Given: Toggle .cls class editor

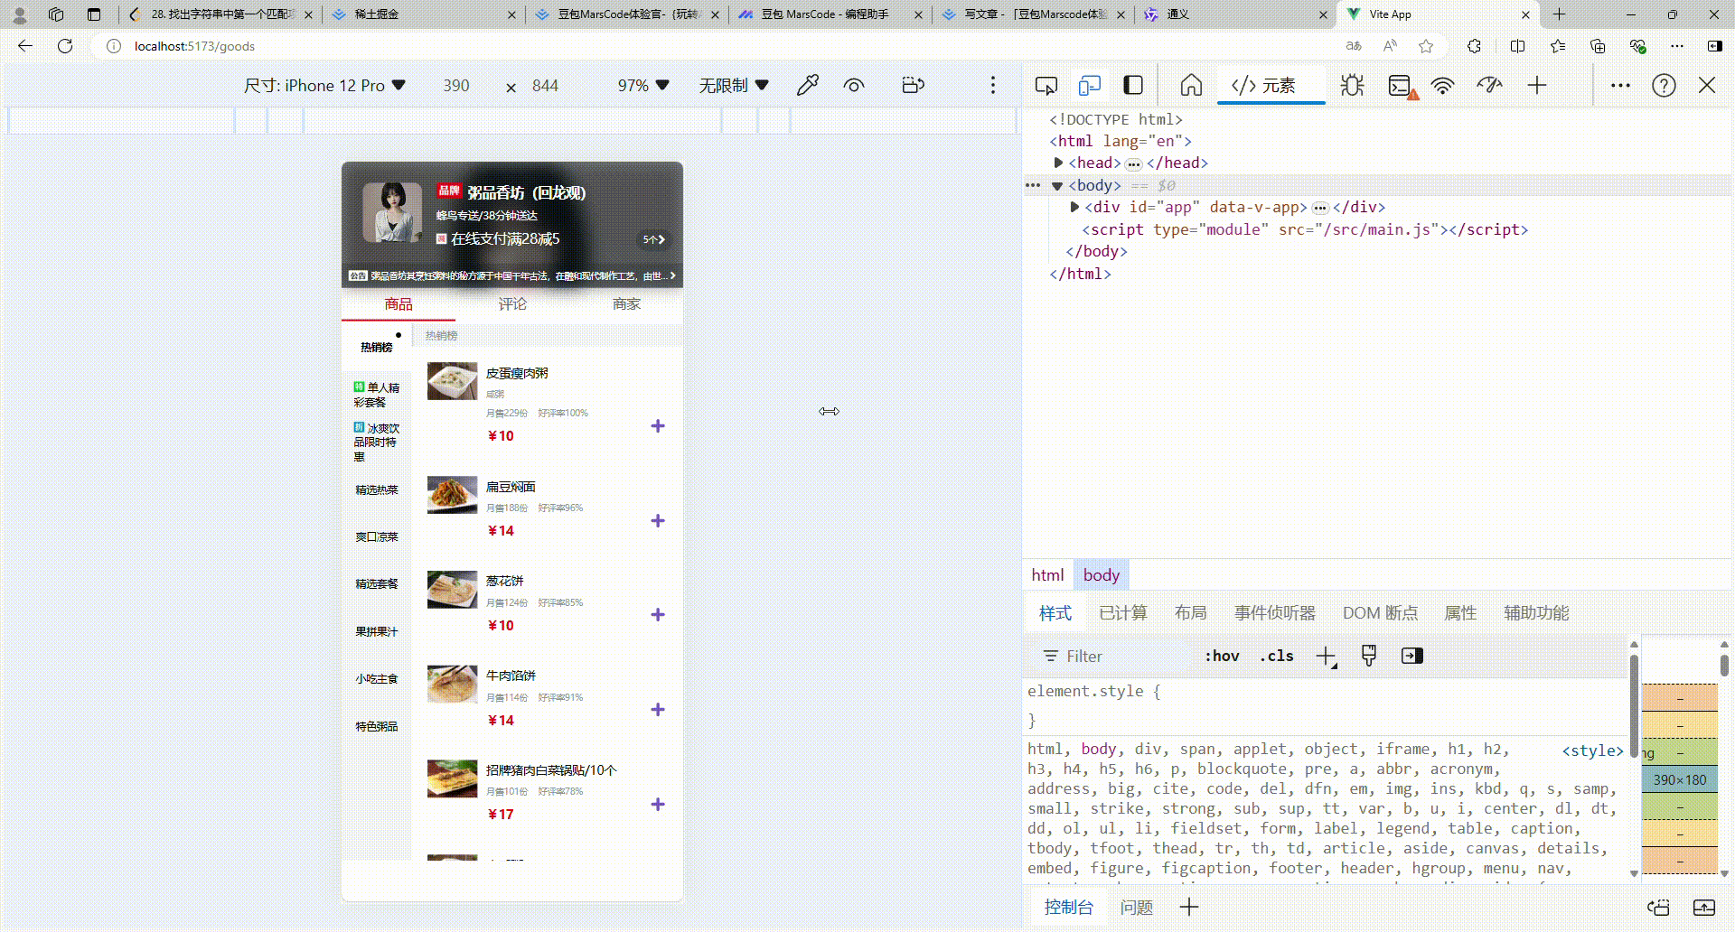Looking at the screenshot, I should coord(1276,656).
